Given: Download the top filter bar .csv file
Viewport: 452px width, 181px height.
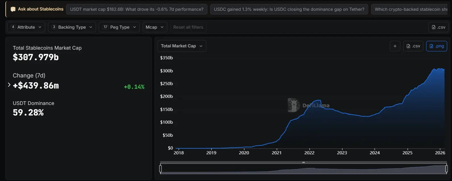Looking at the screenshot, I should [x=438, y=27].
